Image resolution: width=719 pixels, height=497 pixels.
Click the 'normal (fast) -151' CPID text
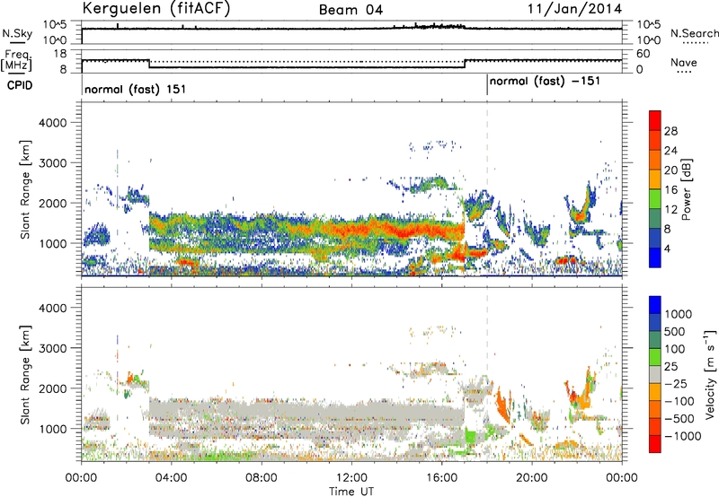[x=545, y=82]
